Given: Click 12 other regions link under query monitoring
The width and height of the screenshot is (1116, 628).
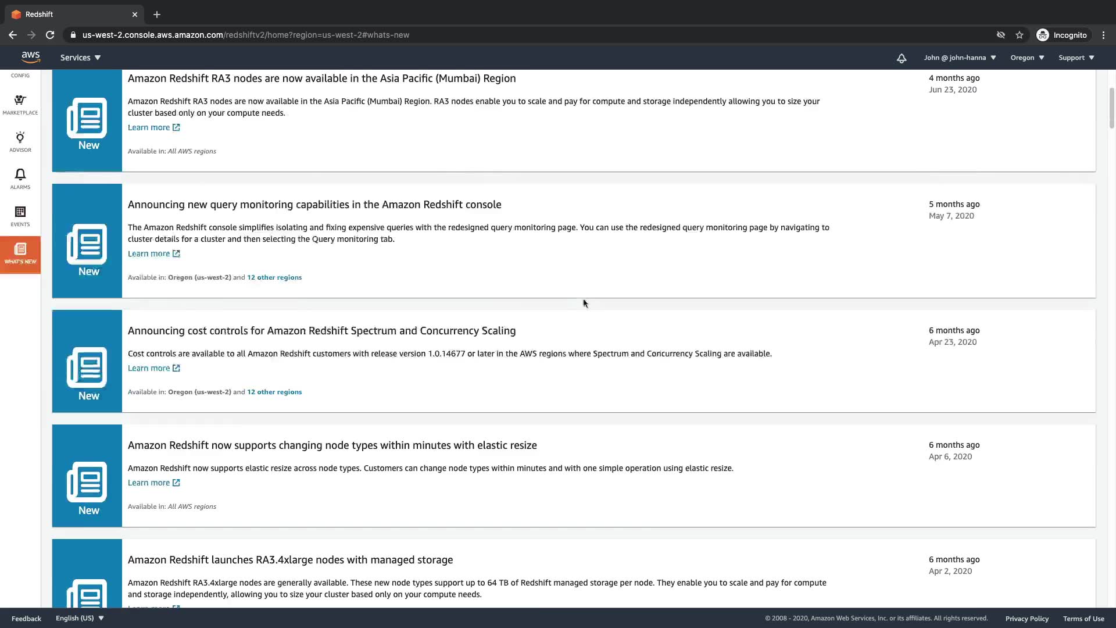Looking at the screenshot, I should tap(274, 277).
